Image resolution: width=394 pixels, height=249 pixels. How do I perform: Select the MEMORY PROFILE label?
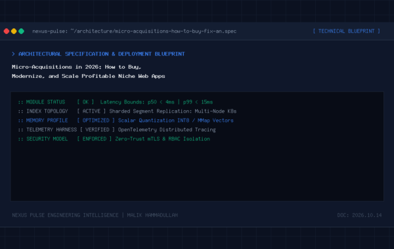(47, 121)
